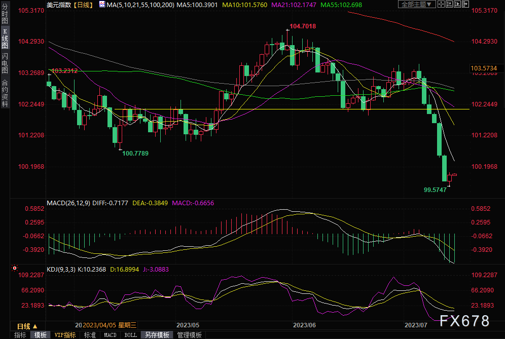Click the expand panel arrow icon
This screenshot has height=339, width=505.
[465, 4]
